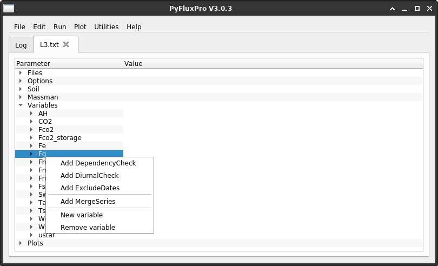Open the File menu

pos(19,27)
